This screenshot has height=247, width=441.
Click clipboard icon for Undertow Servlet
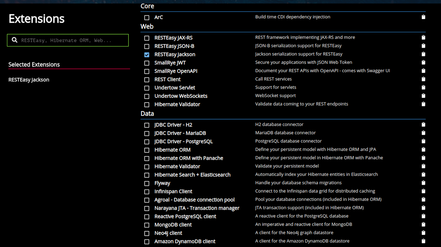tap(423, 87)
